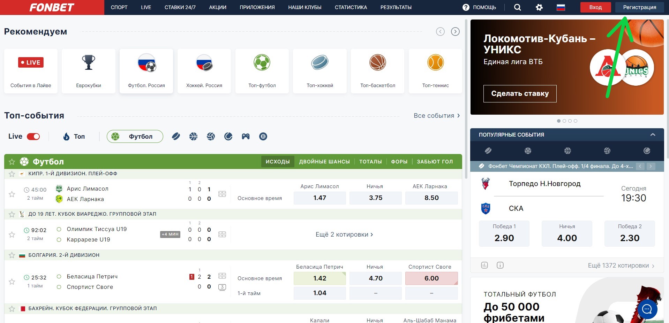Viewport: 669px width, 323px height.
Task: Open the search magnifier icon
Action: point(518,7)
